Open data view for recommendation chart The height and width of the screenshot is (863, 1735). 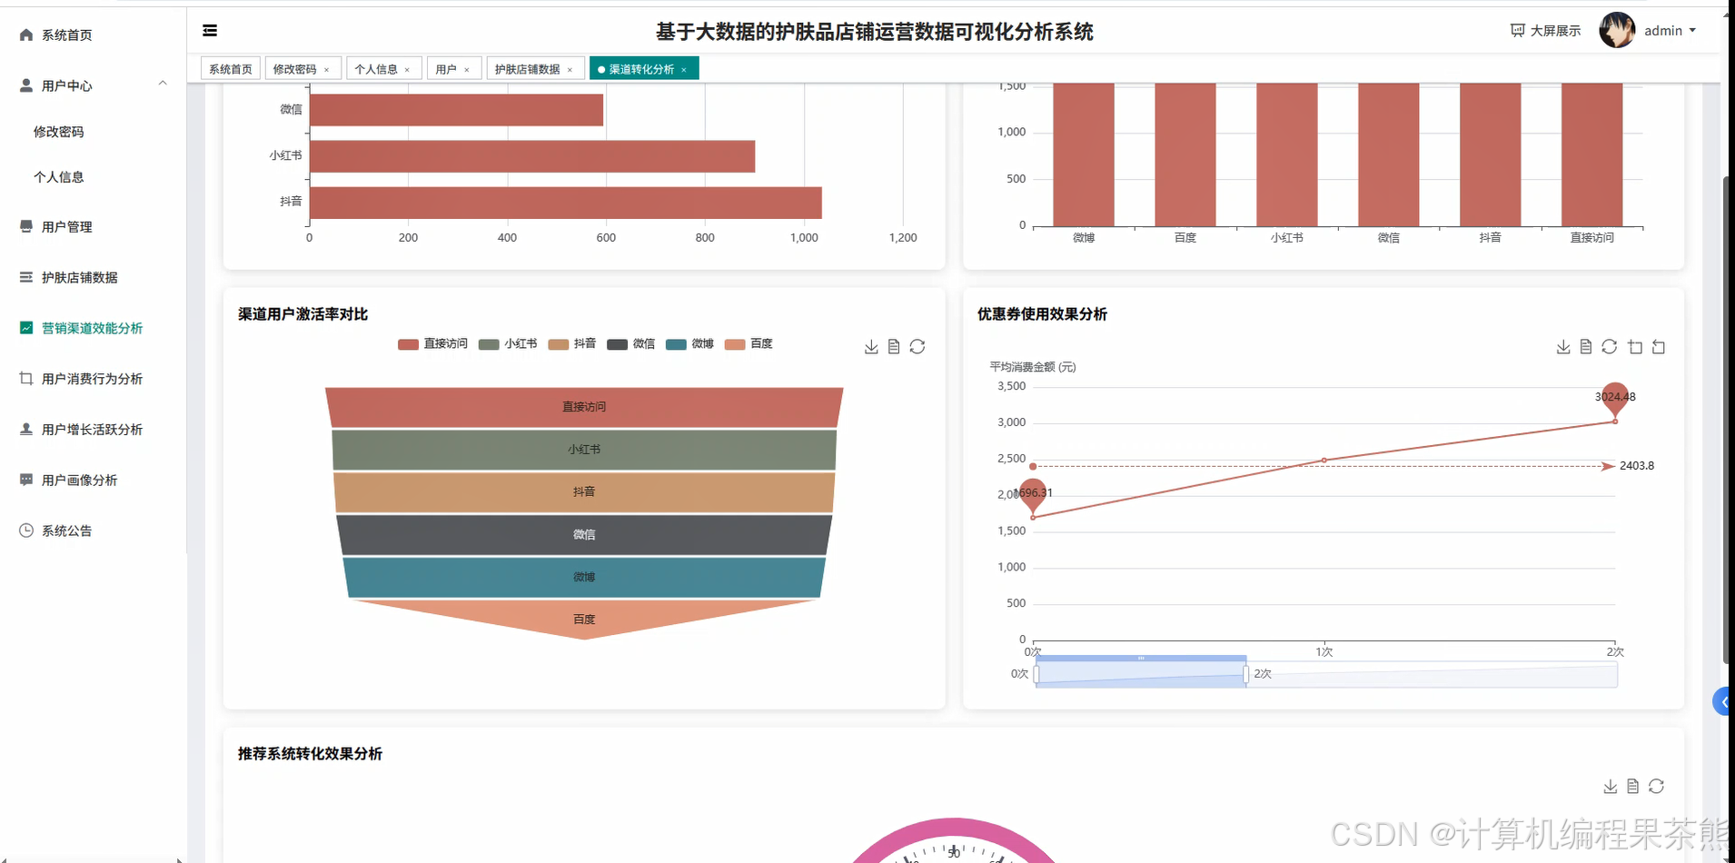click(x=1633, y=787)
